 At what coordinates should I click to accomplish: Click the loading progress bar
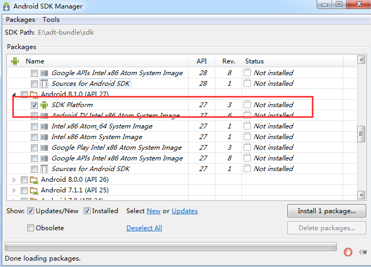171,246
